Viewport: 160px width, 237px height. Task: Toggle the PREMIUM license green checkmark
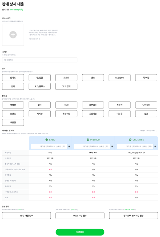pos(88,140)
